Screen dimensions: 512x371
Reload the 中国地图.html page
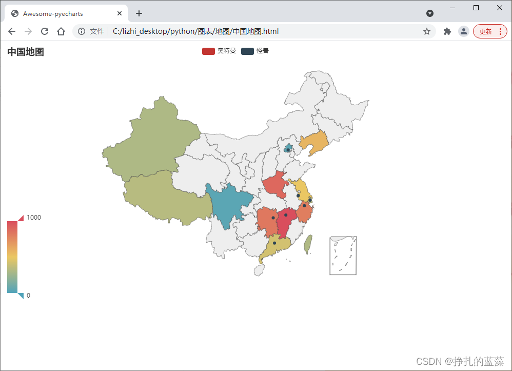[x=45, y=31]
